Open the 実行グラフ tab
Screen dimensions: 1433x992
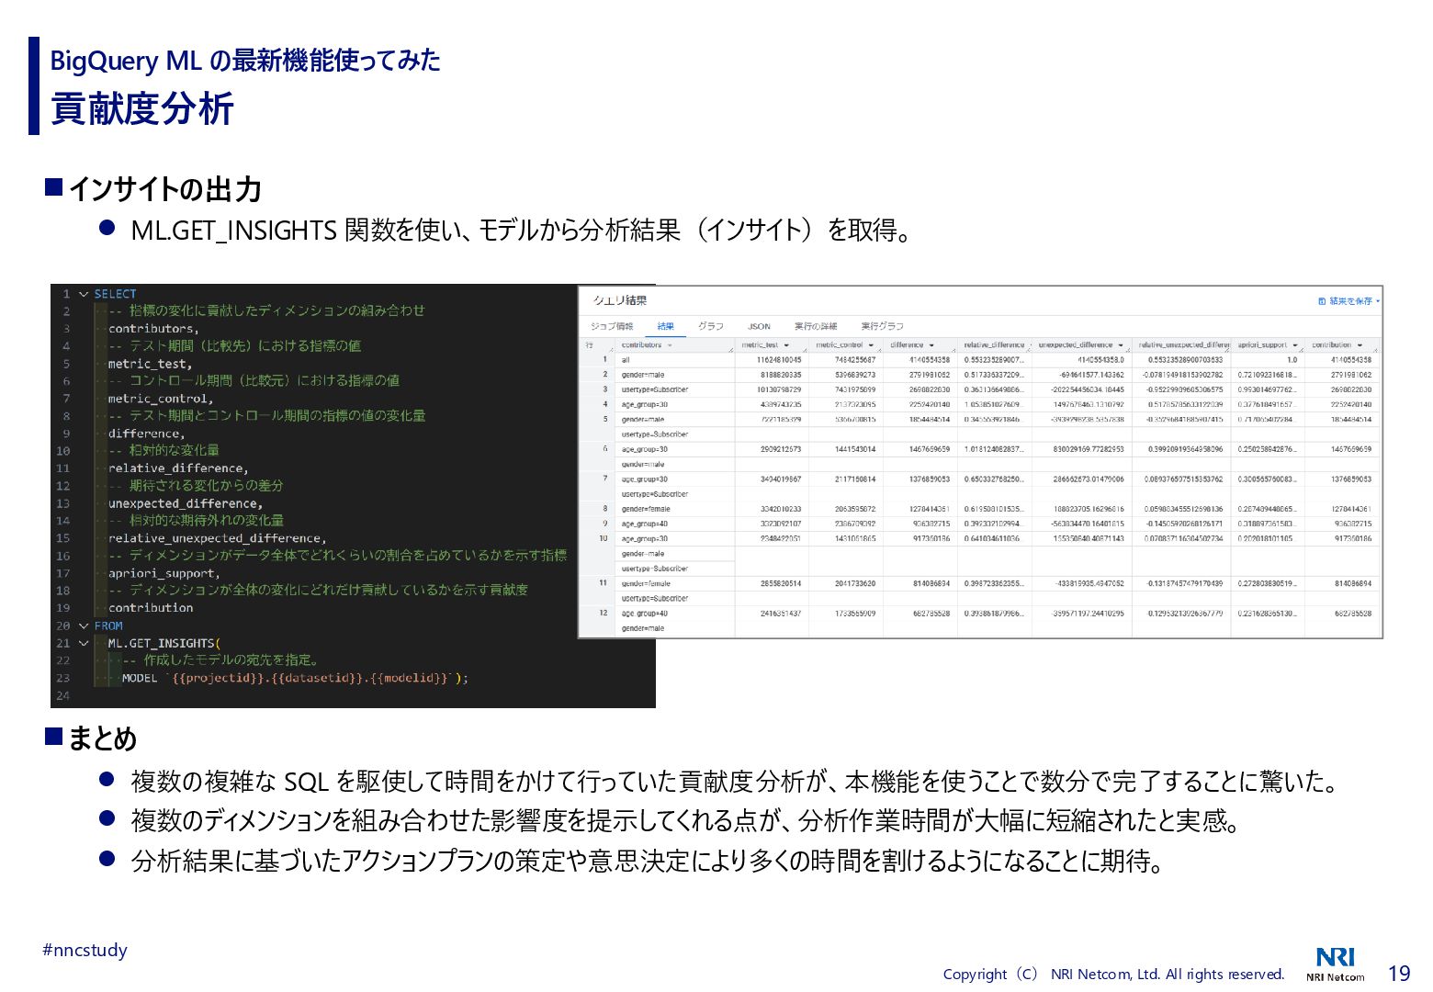point(882,326)
